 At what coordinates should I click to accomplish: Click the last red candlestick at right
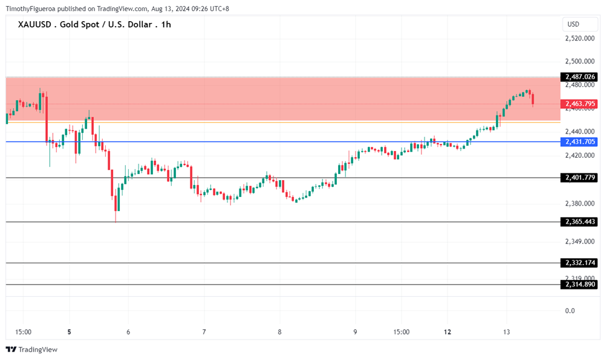pos(533,99)
